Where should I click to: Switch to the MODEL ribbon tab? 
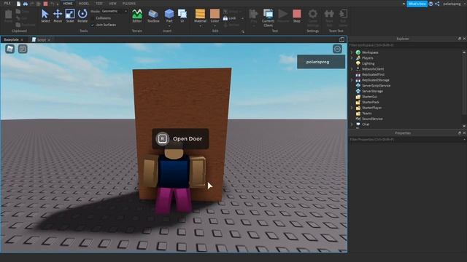[x=84, y=3]
